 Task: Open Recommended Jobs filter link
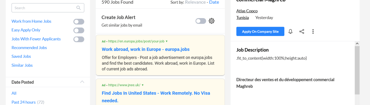pyautogui.click(x=29, y=48)
